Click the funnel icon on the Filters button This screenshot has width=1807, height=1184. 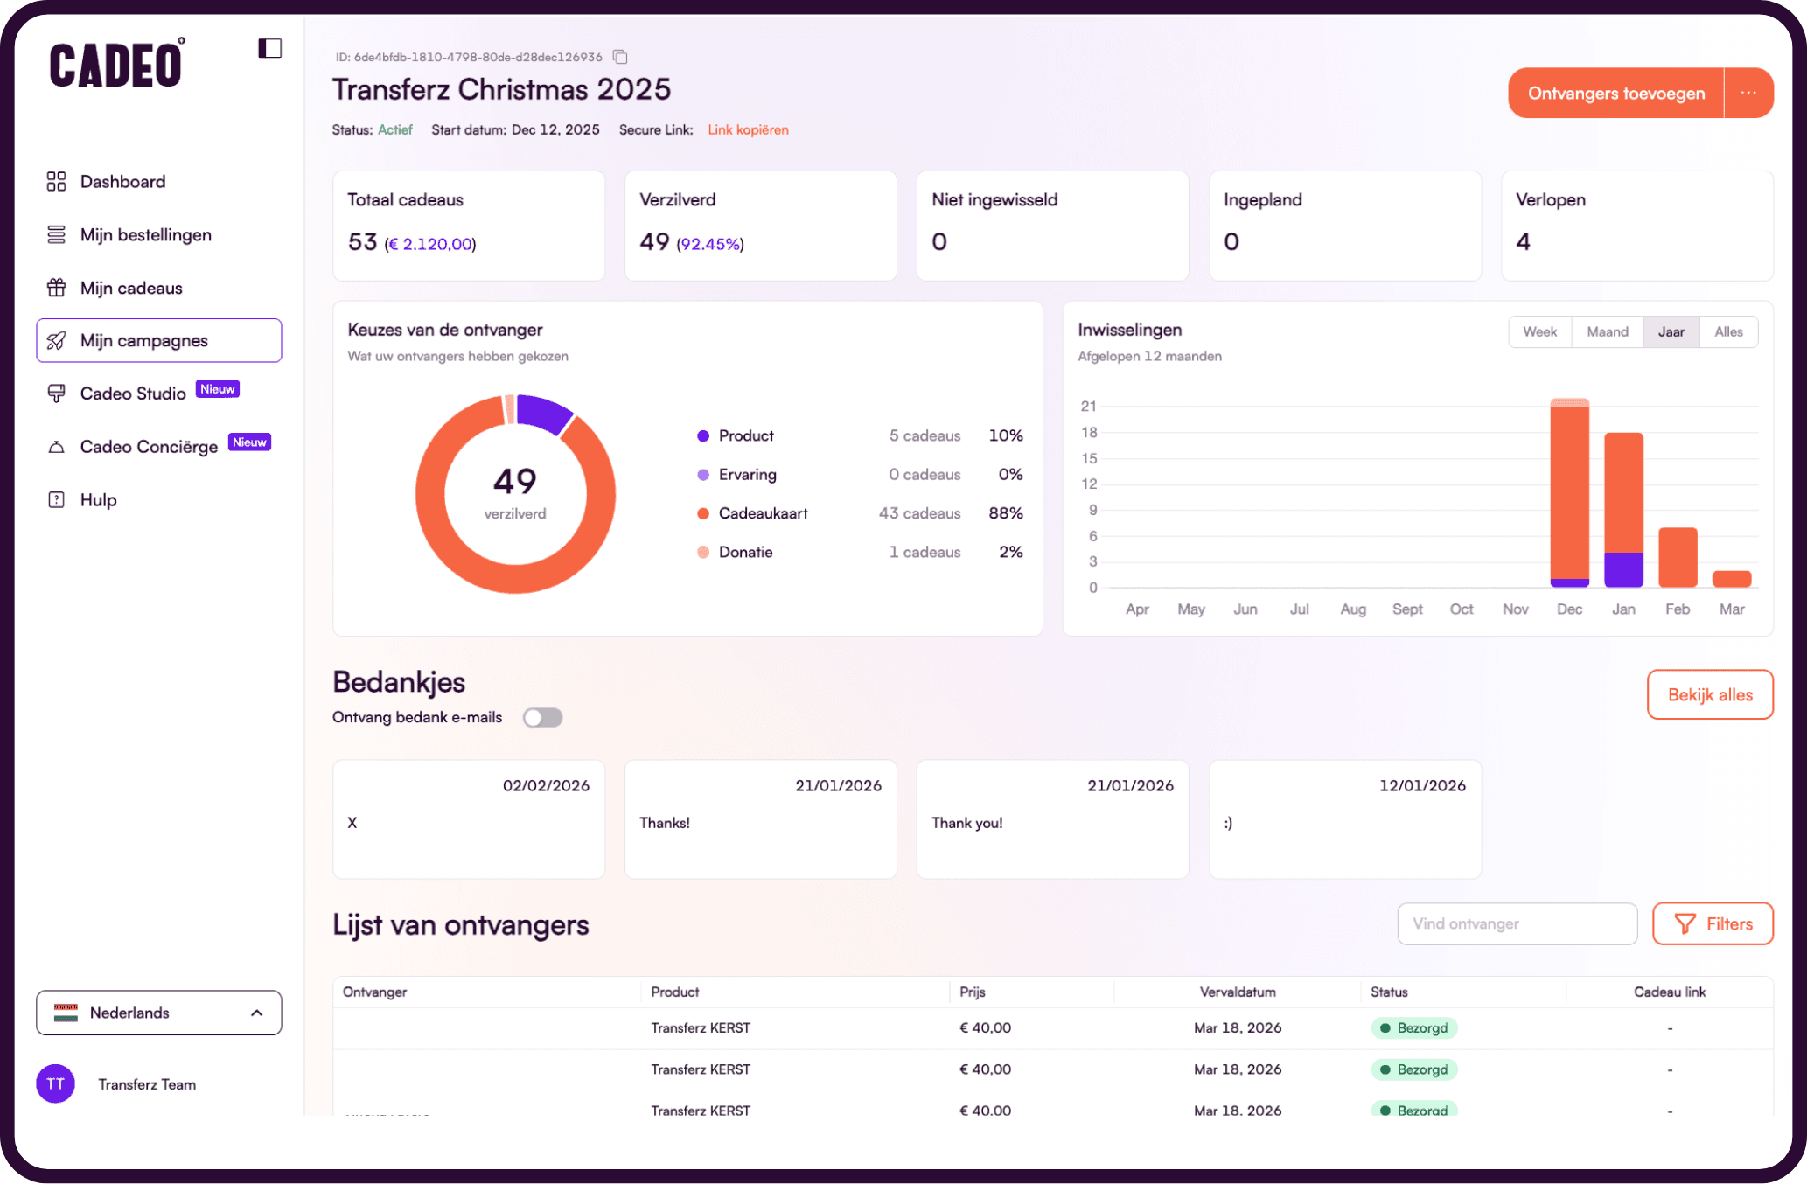[x=1686, y=923]
